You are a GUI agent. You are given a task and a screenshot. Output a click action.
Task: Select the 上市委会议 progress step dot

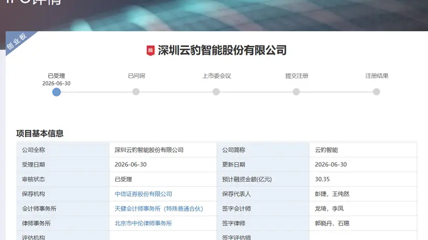216,92
